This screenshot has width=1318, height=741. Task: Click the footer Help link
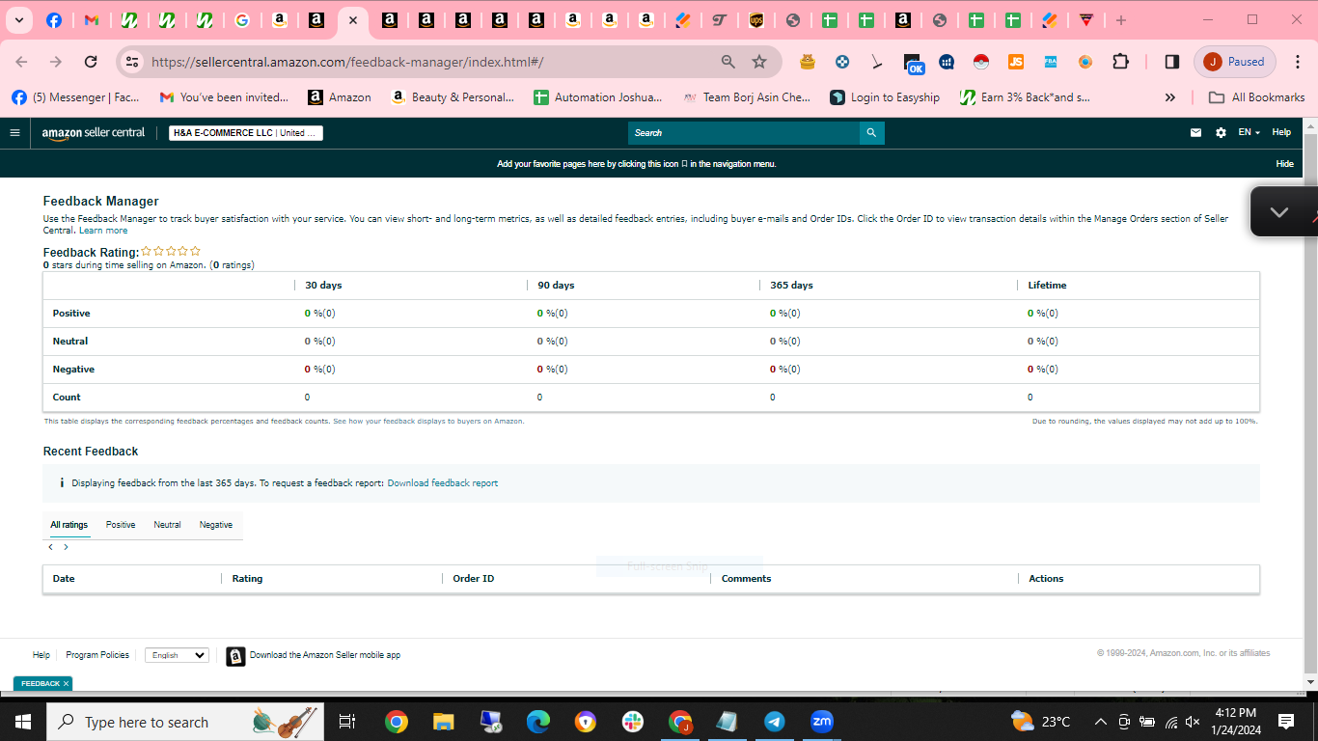[x=41, y=655]
